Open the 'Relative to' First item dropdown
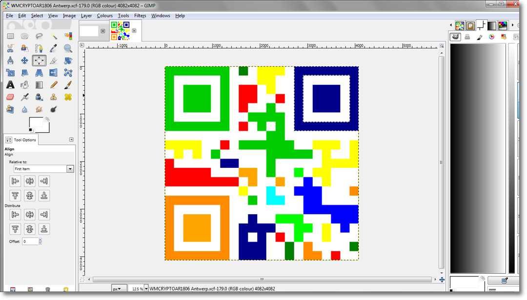 43,169
